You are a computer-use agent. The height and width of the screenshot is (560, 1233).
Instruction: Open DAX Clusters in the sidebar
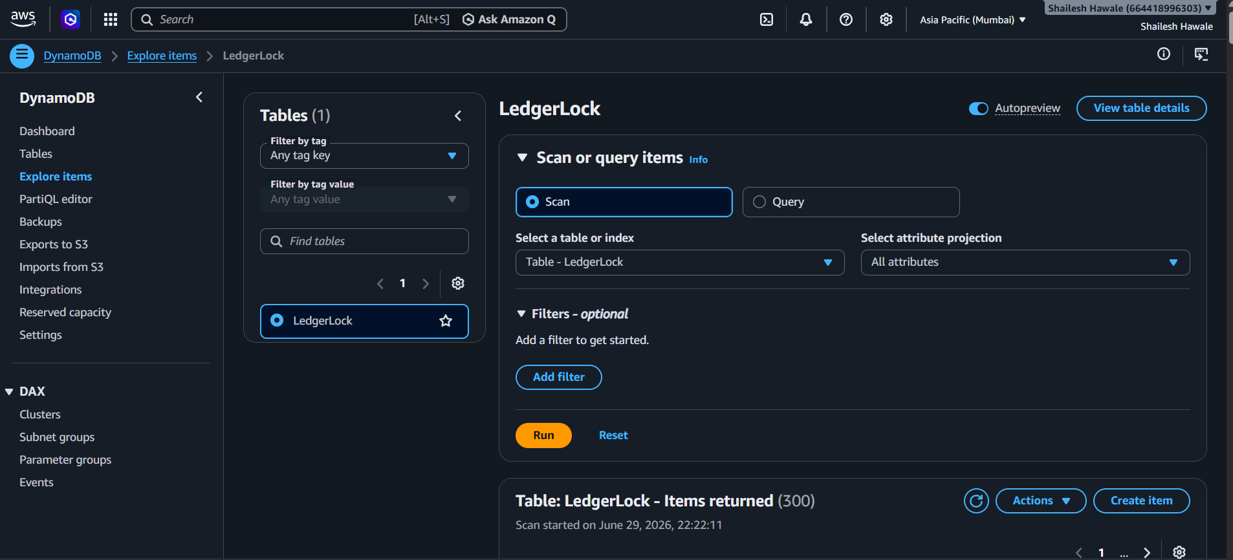pyautogui.click(x=40, y=415)
